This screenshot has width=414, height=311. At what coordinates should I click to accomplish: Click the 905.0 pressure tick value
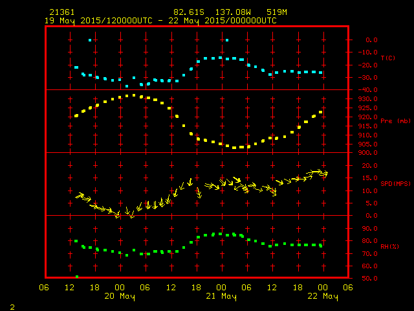(368, 144)
